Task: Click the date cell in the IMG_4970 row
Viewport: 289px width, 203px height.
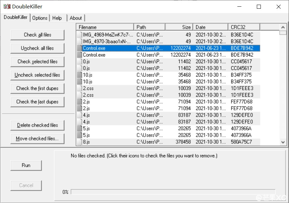Action: (x=211, y=41)
